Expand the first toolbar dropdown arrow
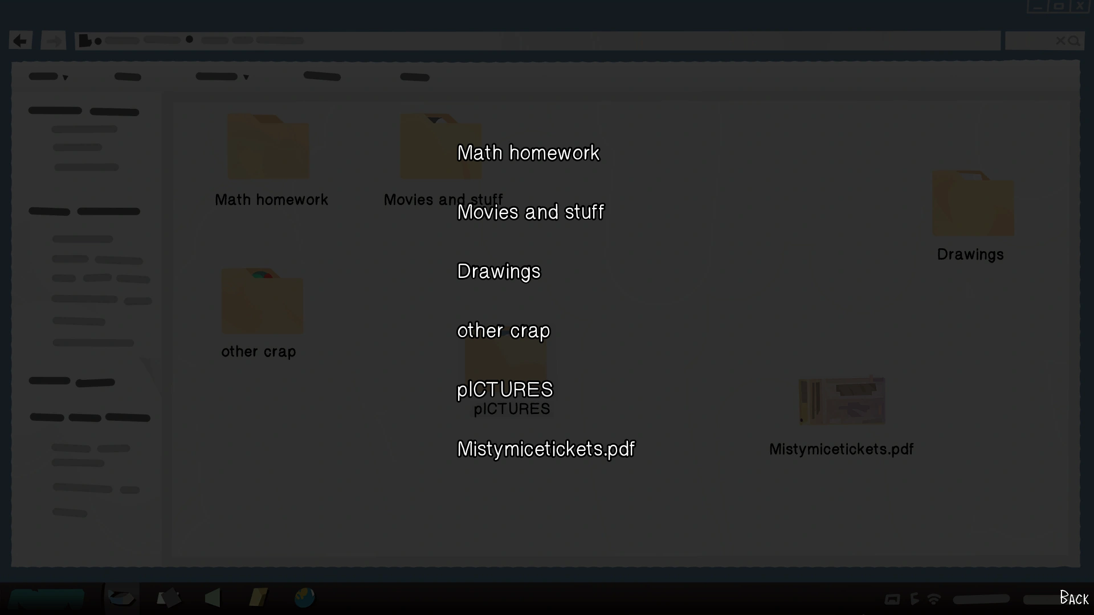Image resolution: width=1094 pixels, height=615 pixels. pos(66,77)
